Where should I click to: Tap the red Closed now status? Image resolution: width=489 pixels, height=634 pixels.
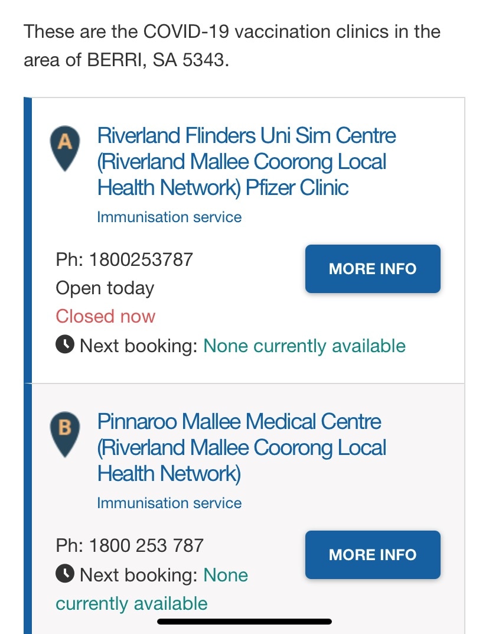coord(105,316)
